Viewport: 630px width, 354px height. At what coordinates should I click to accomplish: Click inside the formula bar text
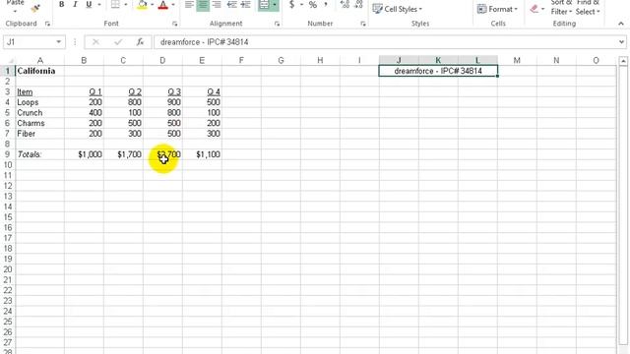click(204, 42)
